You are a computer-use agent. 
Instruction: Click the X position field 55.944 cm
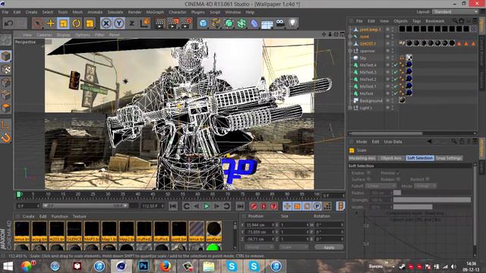coord(260,224)
